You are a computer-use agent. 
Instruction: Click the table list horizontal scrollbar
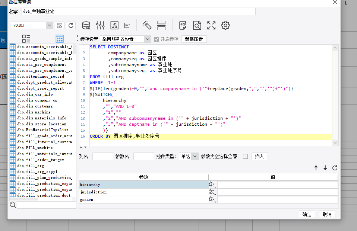tap(24, 199)
